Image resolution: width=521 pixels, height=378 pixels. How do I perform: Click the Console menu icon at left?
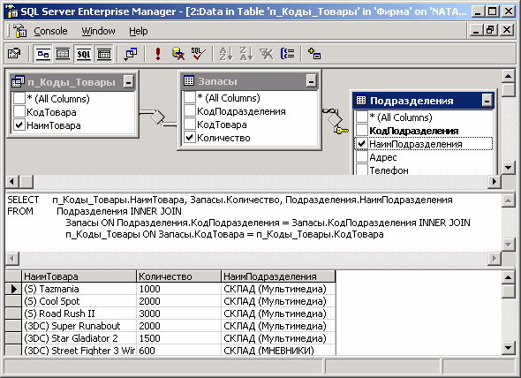tap(19, 31)
